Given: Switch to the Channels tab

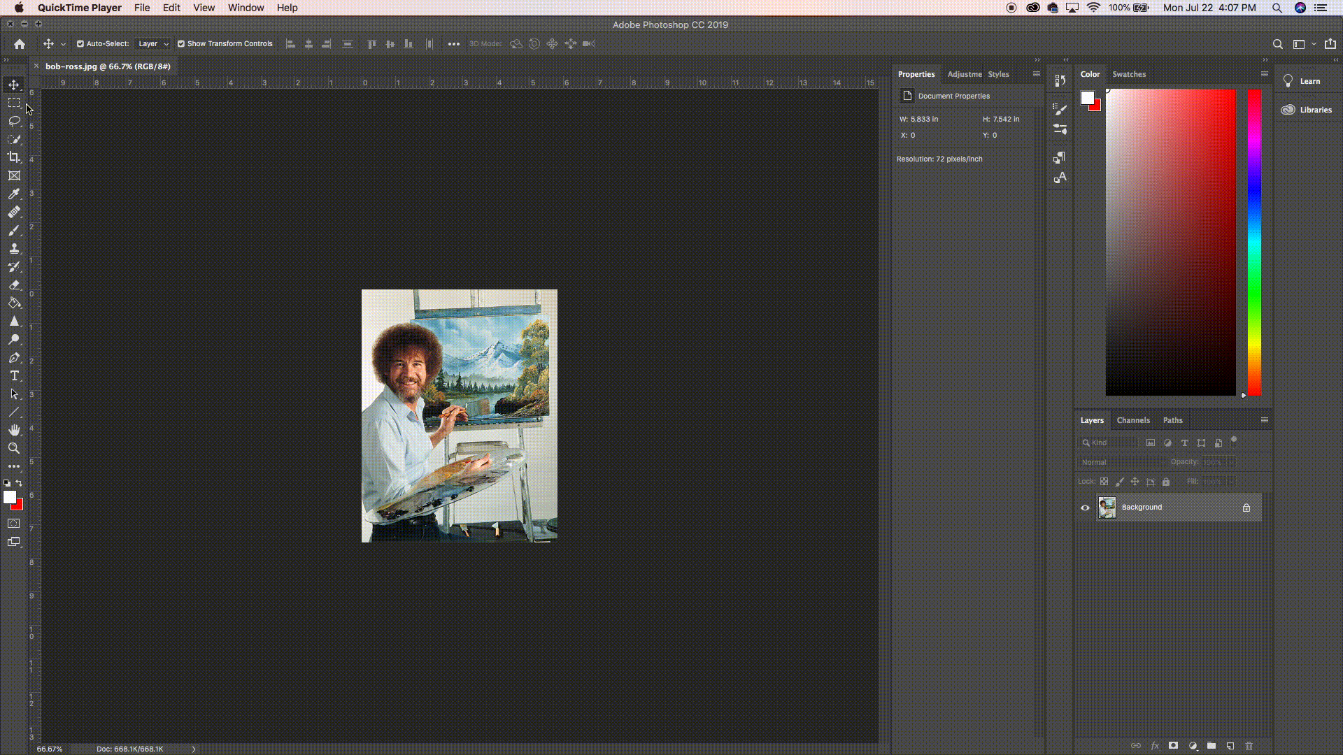Looking at the screenshot, I should 1132,420.
